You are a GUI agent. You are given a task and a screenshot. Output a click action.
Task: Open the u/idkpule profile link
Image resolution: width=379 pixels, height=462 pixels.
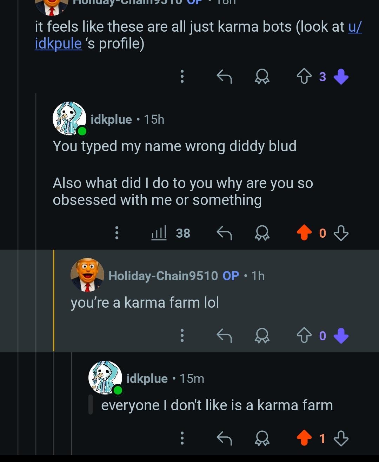(x=58, y=44)
